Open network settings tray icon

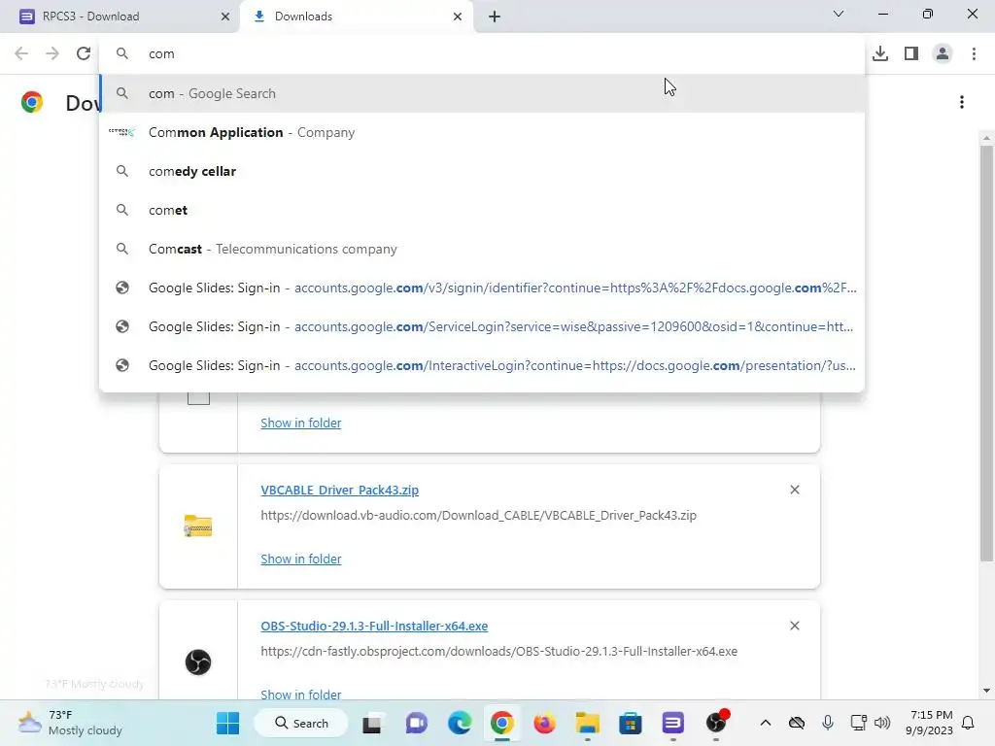click(859, 723)
